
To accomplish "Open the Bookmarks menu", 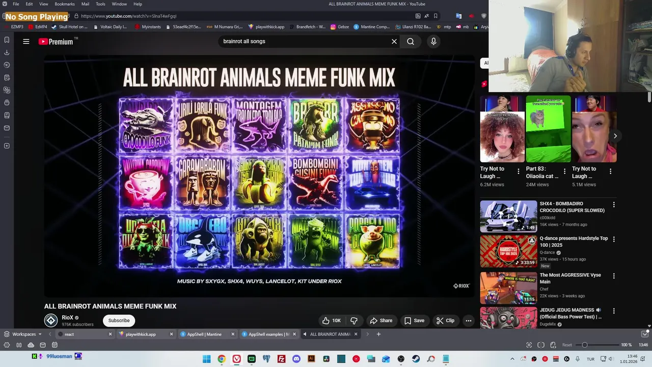I will point(65,4).
